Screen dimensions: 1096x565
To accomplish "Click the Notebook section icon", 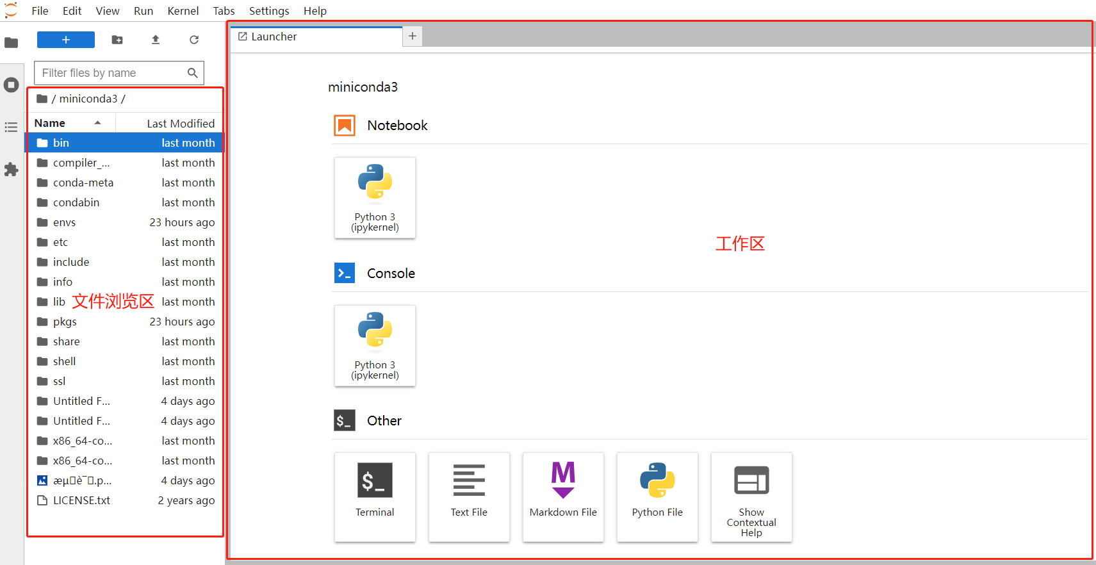I will [x=345, y=126].
